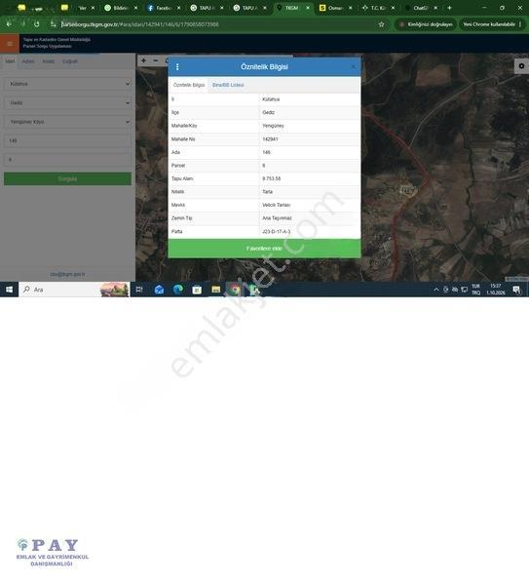Screen dimensions: 529x585
Task: Expand the Yenigüney Köyü neighborhood dropdown
Action: click(x=67, y=122)
